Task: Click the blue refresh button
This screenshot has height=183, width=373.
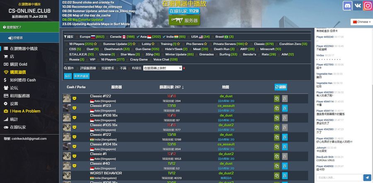Action: (x=281, y=87)
